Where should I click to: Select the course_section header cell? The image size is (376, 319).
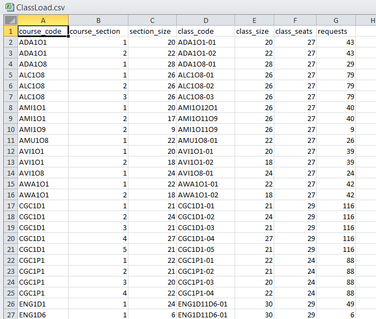[98, 31]
